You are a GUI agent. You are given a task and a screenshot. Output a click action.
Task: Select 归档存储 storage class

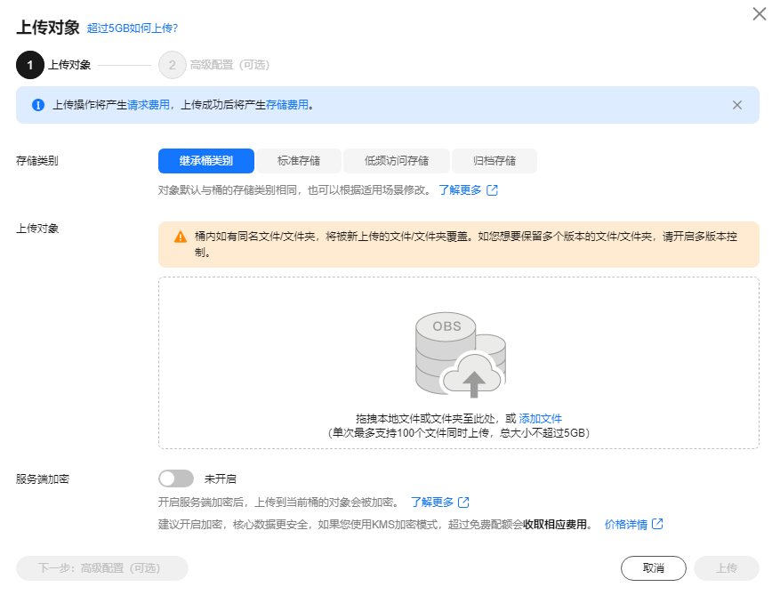pyautogui.click(x=495, y=161)
